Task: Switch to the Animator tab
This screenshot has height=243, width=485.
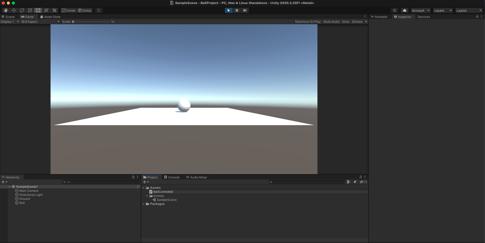Action: (x=379, y=17)
